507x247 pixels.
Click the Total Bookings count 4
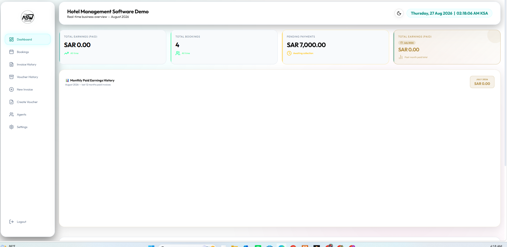coord(177,45)
